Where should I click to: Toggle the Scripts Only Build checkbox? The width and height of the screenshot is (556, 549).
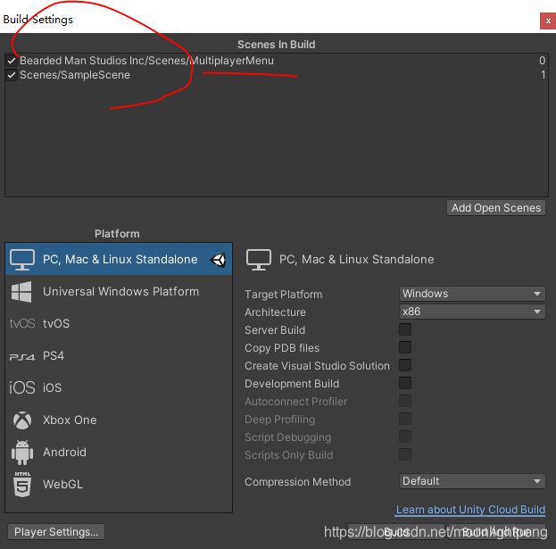[405, 454]
